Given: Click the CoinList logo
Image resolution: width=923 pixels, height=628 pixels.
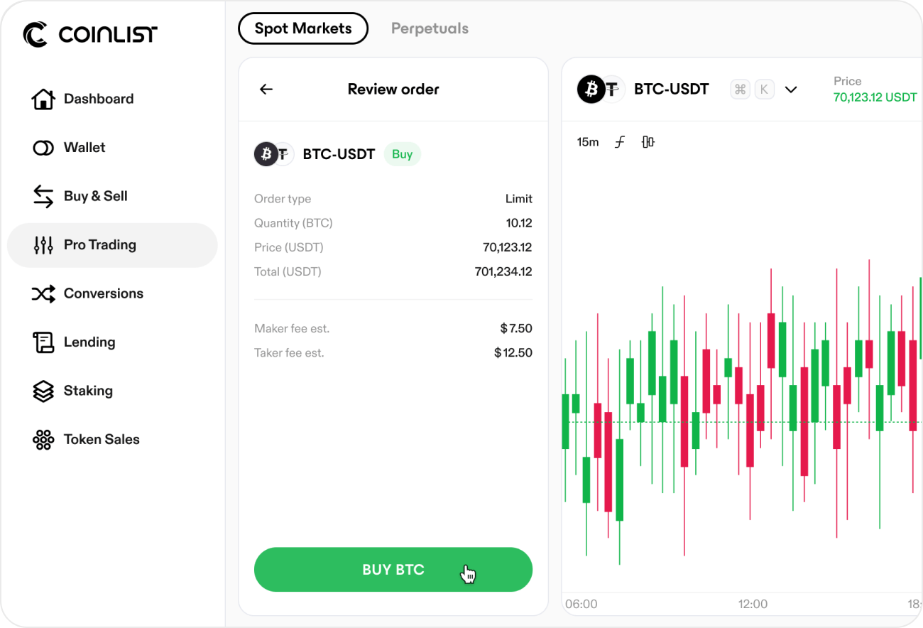Looking at the screenshot, I should 90,33.
